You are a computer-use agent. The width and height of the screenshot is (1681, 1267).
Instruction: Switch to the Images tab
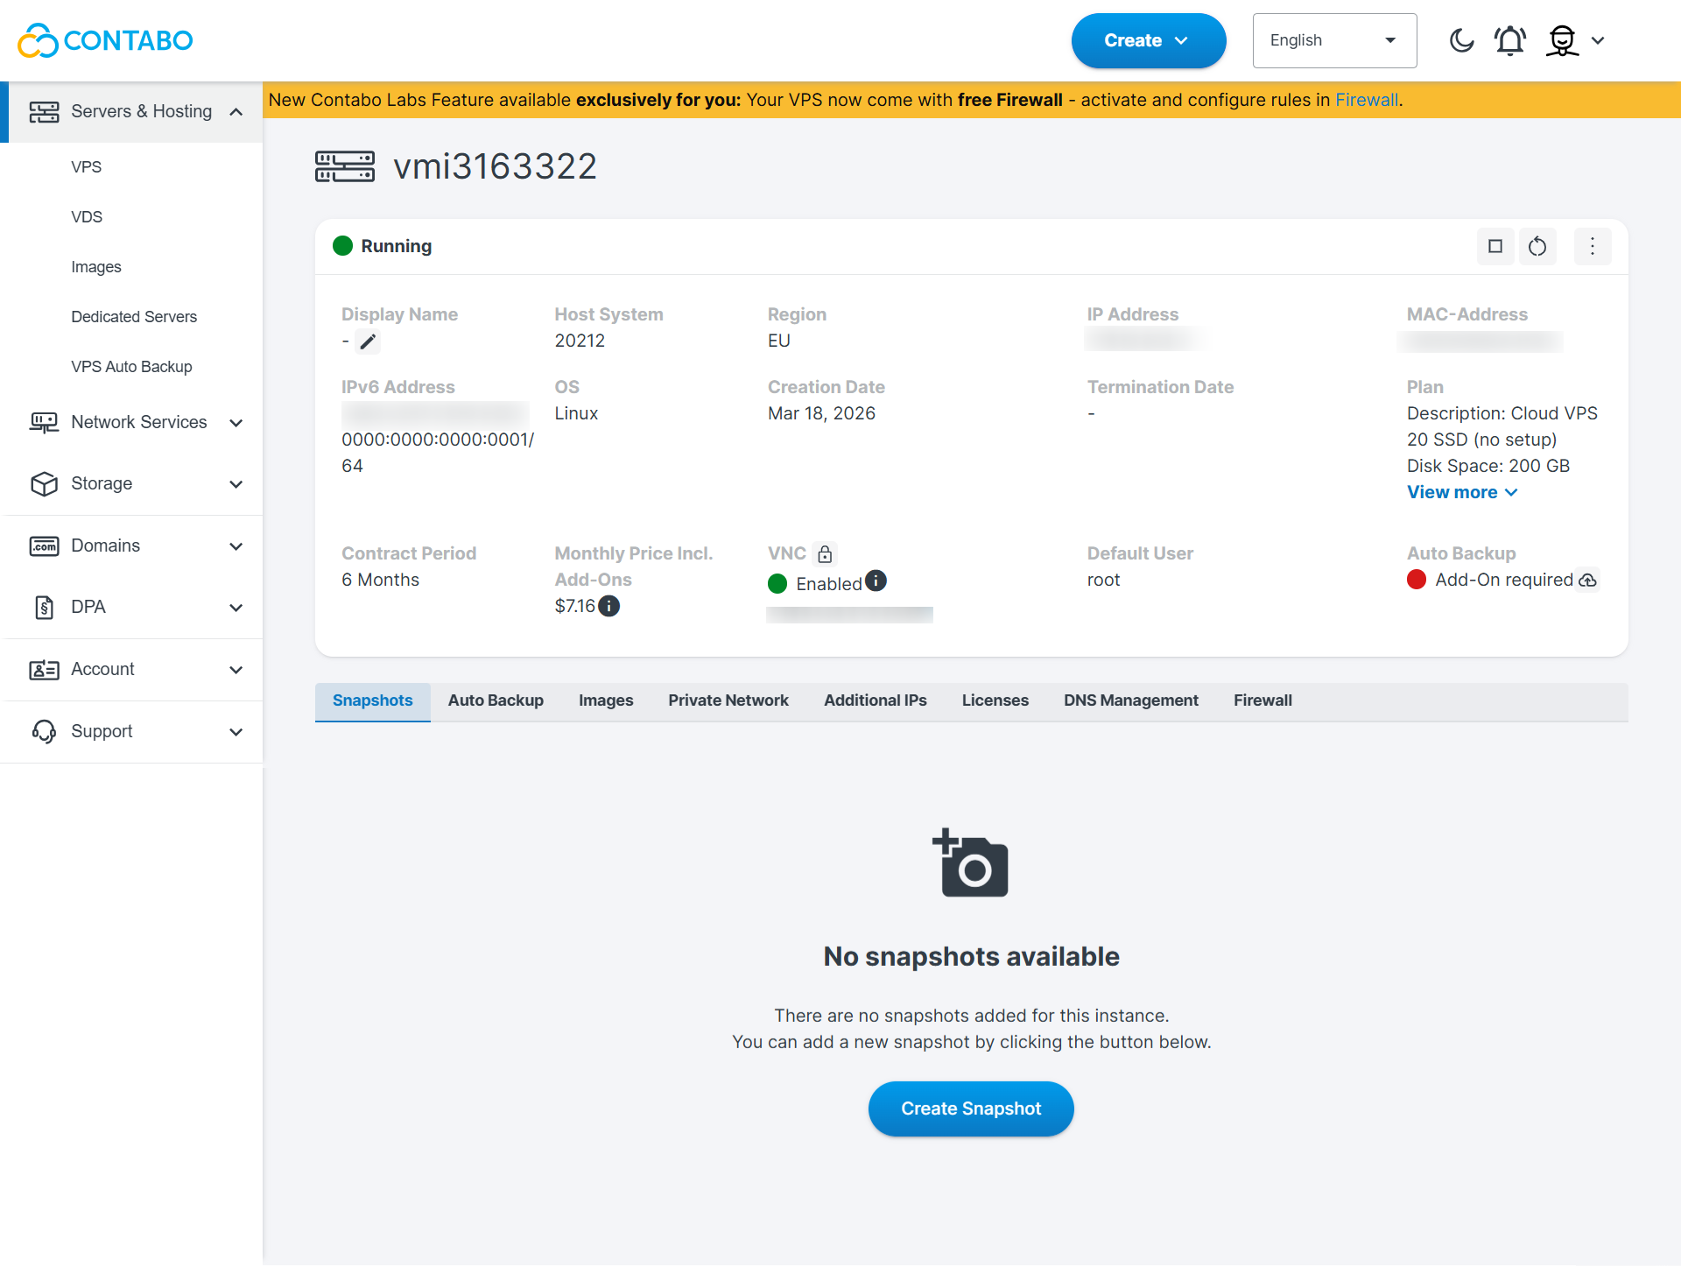tap(606, 701)
